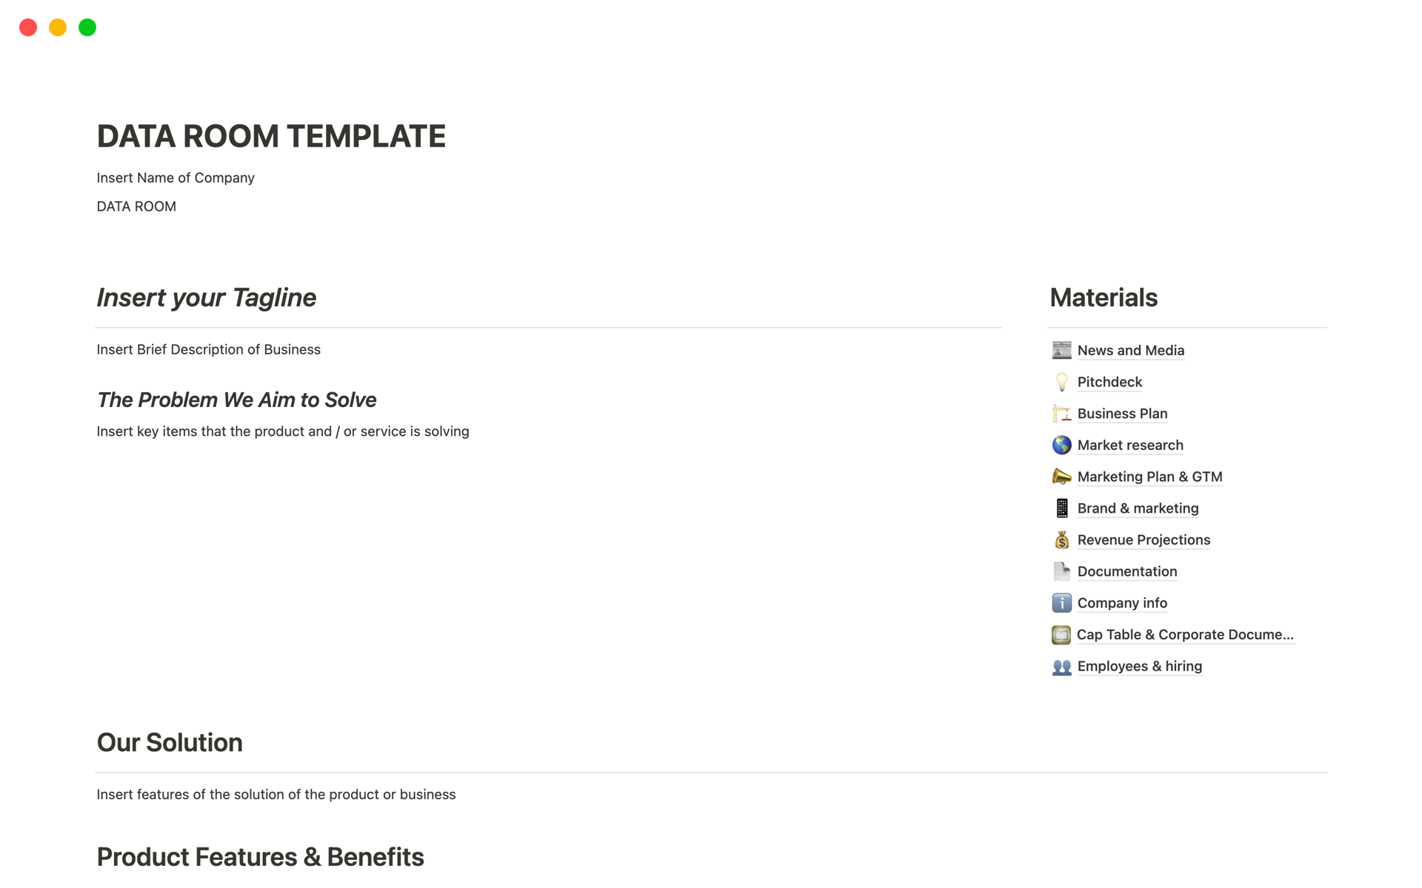Click the globe icon beside Market research
1422x888 pixels.
(1061, 445)
